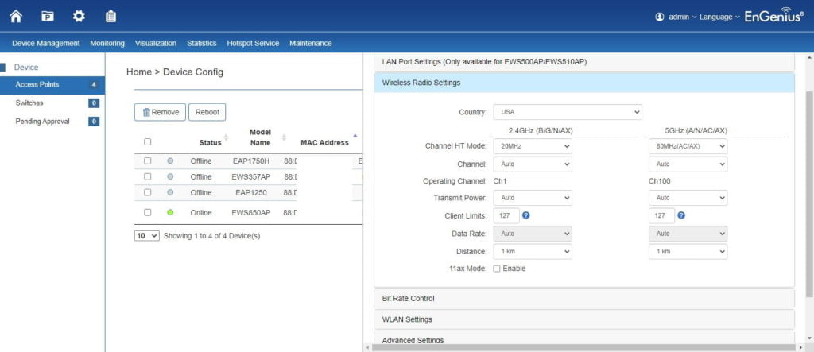Screen dimensions: 814x352
Task: Click the Home icon in top bar
Action: (x=16, y=16)
